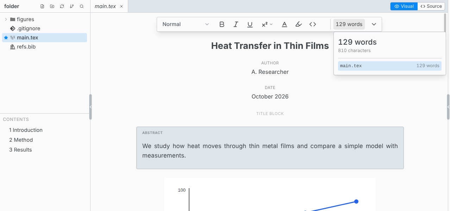
Task: Toggle underline formatting
Action: (250, 24)
